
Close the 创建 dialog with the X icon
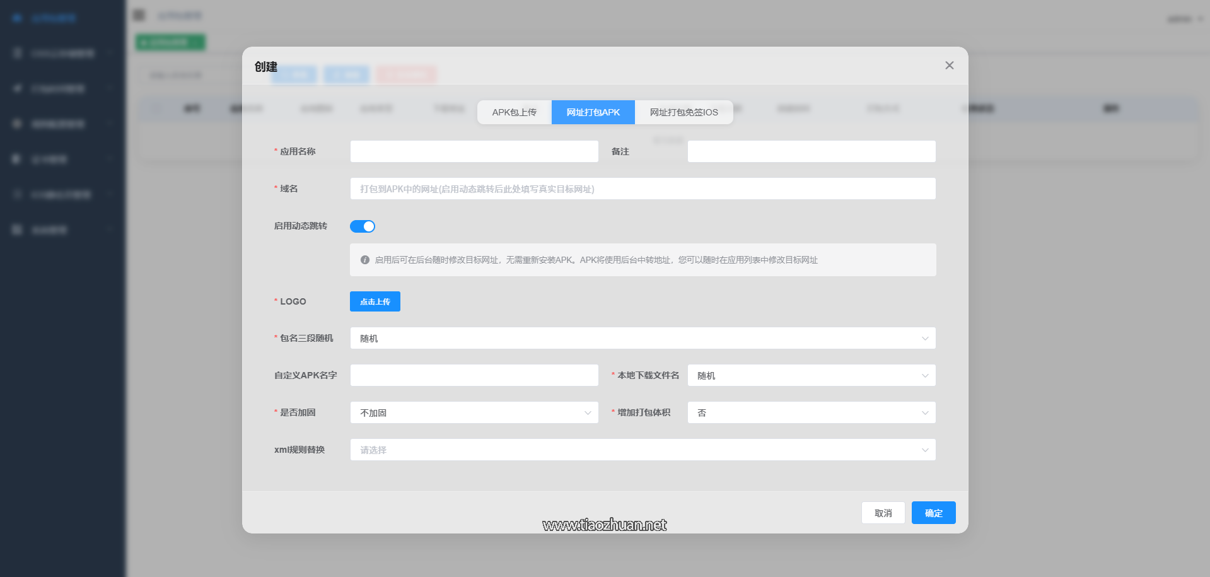click(x=949, y=65)
